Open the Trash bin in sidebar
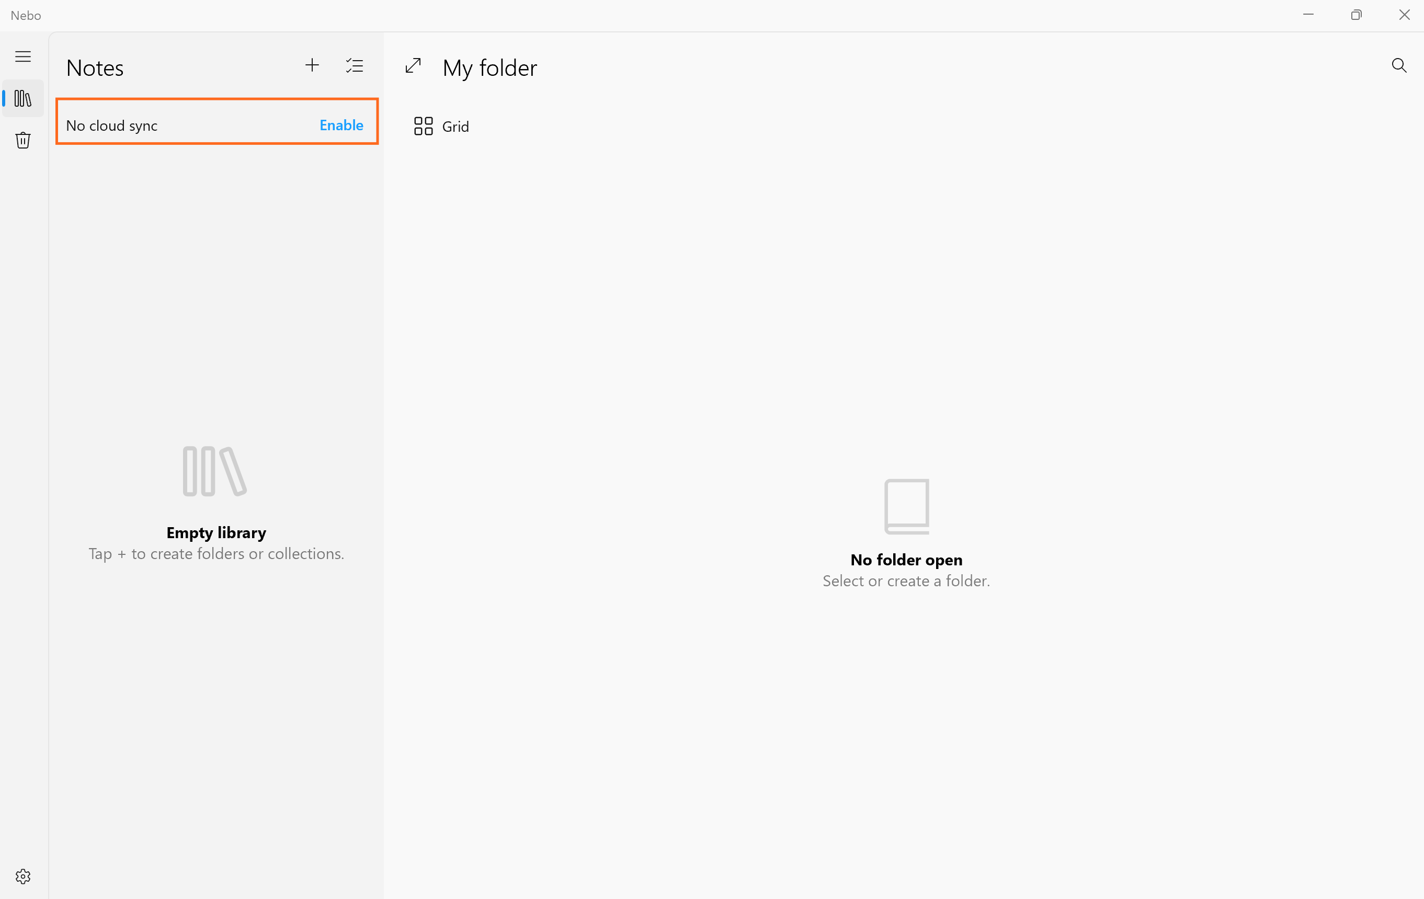The width and height of the screenshot is (1424, 899). [23, 140]
